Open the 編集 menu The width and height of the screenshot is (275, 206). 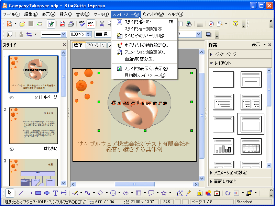31,14
